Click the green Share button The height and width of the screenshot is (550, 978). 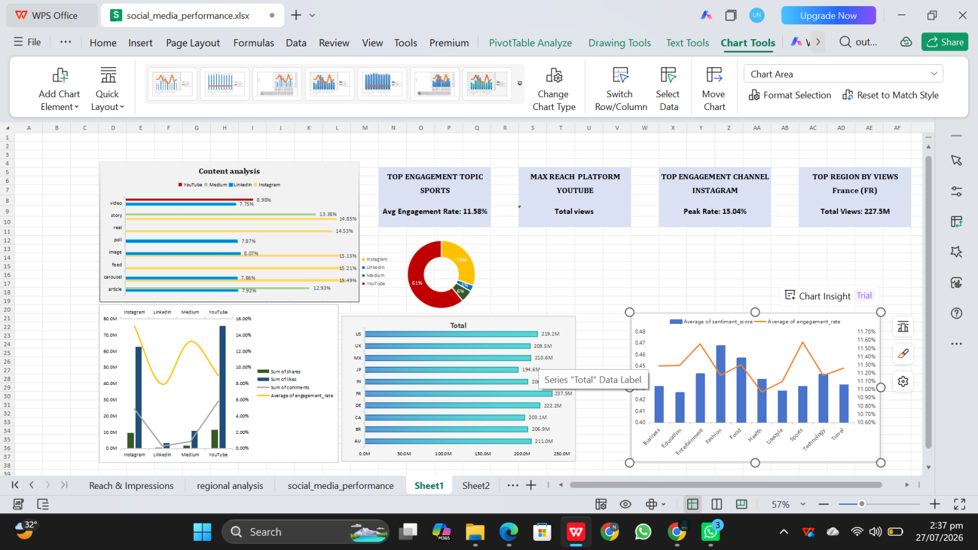(x=945, y=42)
